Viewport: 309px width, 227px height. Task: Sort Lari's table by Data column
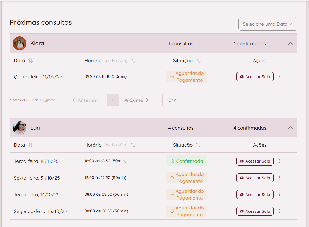pos(30,145)
